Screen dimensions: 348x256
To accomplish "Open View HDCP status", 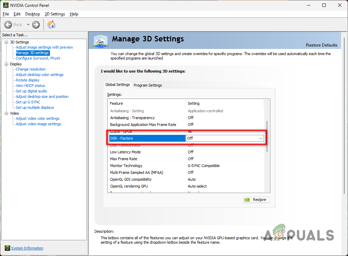I will click(x=30, y=86).
